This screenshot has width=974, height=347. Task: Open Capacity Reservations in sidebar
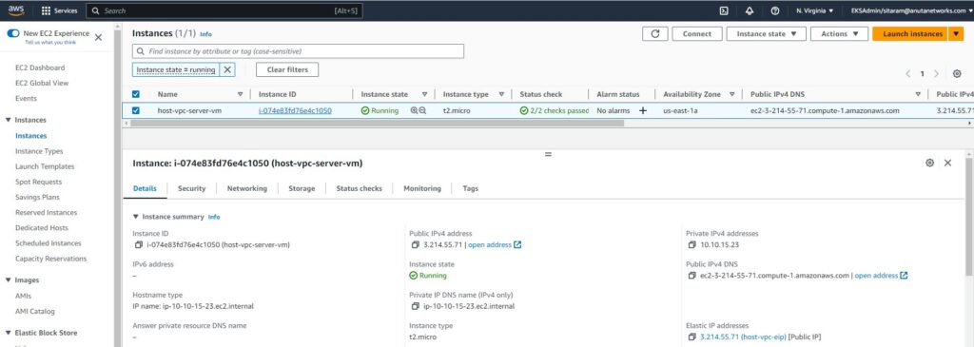(x=51, y=259)
